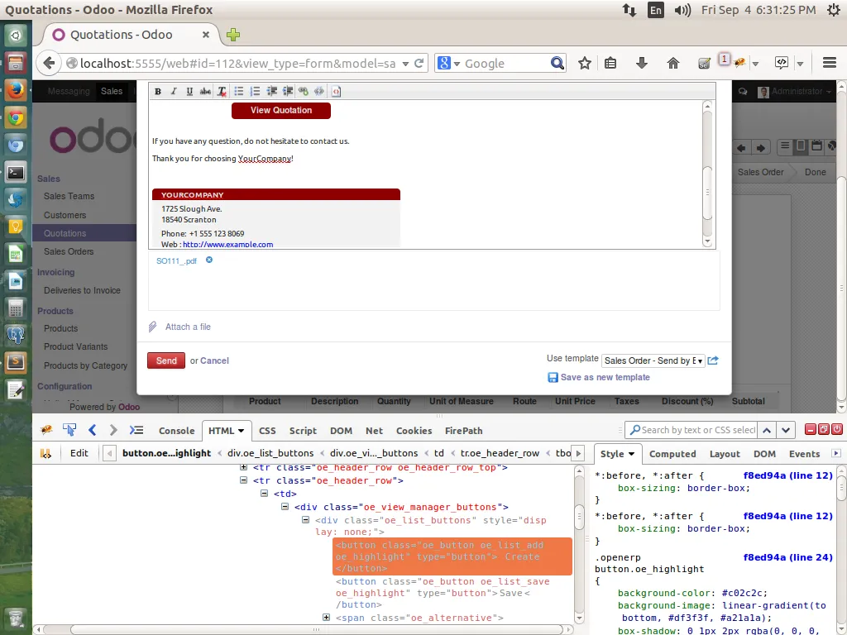This screenshot has height=635, width=847.
Task: Click Save as new template
Action: (605, 377)
